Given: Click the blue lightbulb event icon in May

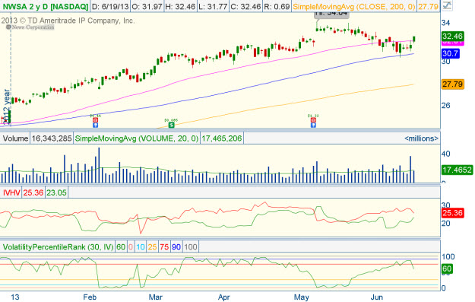Looking at the screenshot, I should coord(313,125).
